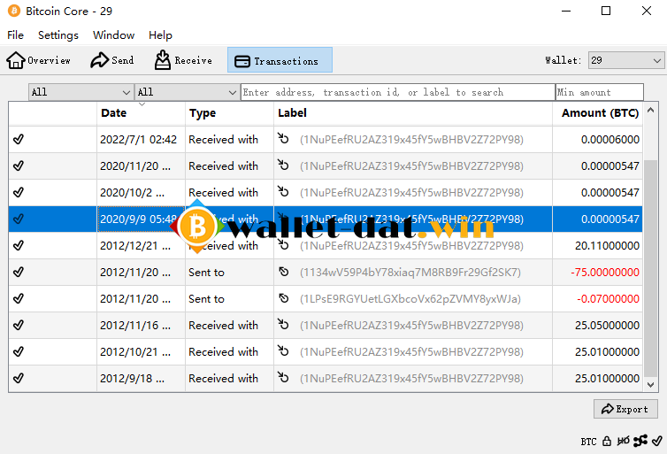Click the received icon in 0.00006000 amount row
The height and width of the screenshot is (454, 667).
pos(283,138)
